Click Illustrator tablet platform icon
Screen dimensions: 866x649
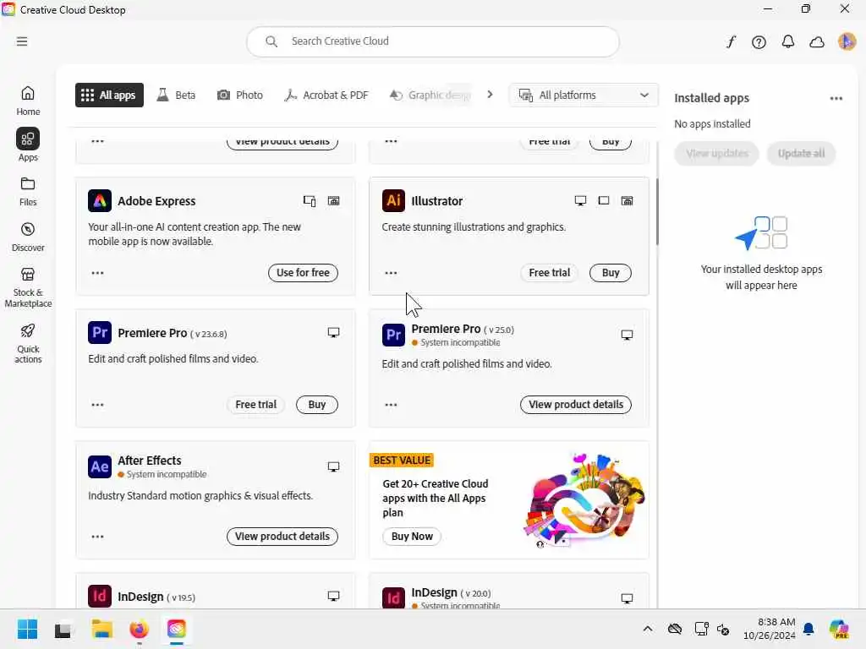(x=604, y=201)
